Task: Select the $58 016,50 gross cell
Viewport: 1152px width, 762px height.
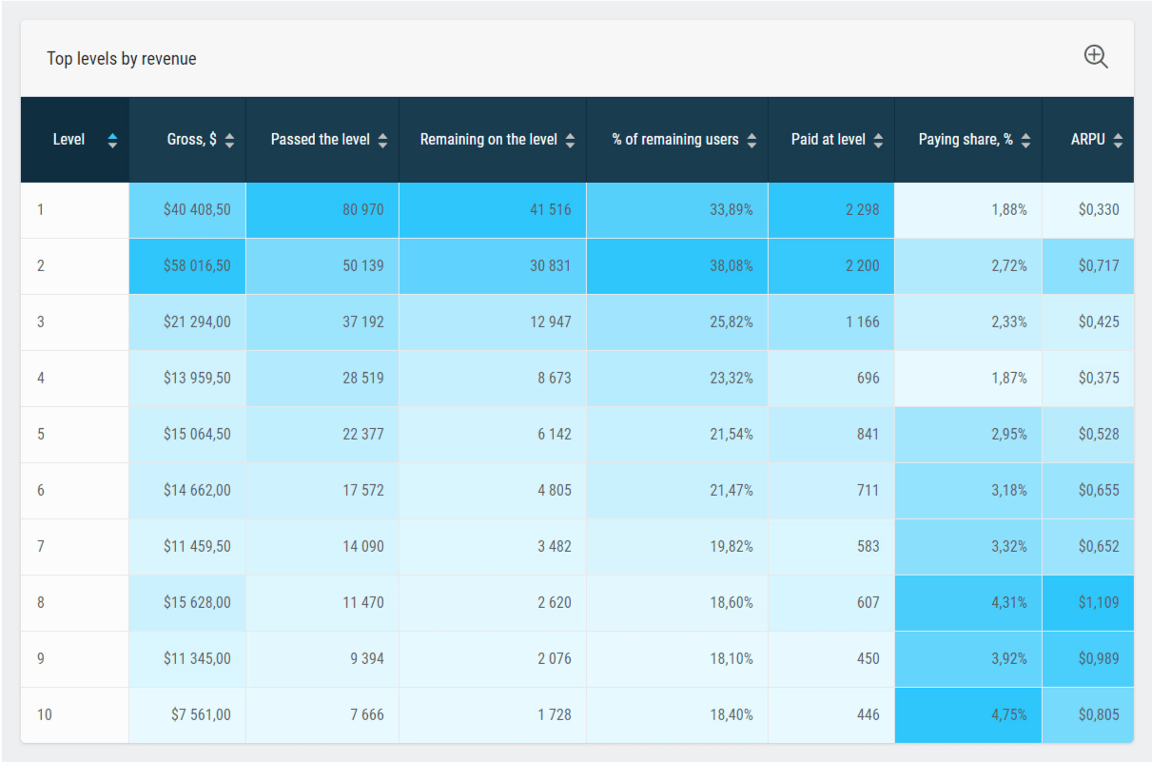Action: (197, 265)
